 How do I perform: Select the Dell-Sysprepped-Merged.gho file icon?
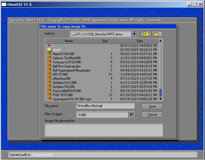(49, 70)
